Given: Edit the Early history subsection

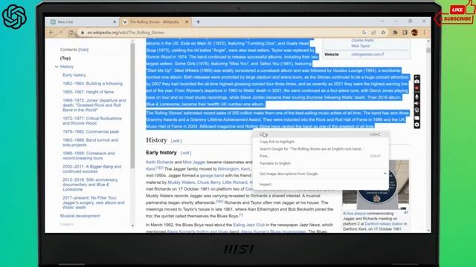Looking at the screenshot, I should (186, 153).
